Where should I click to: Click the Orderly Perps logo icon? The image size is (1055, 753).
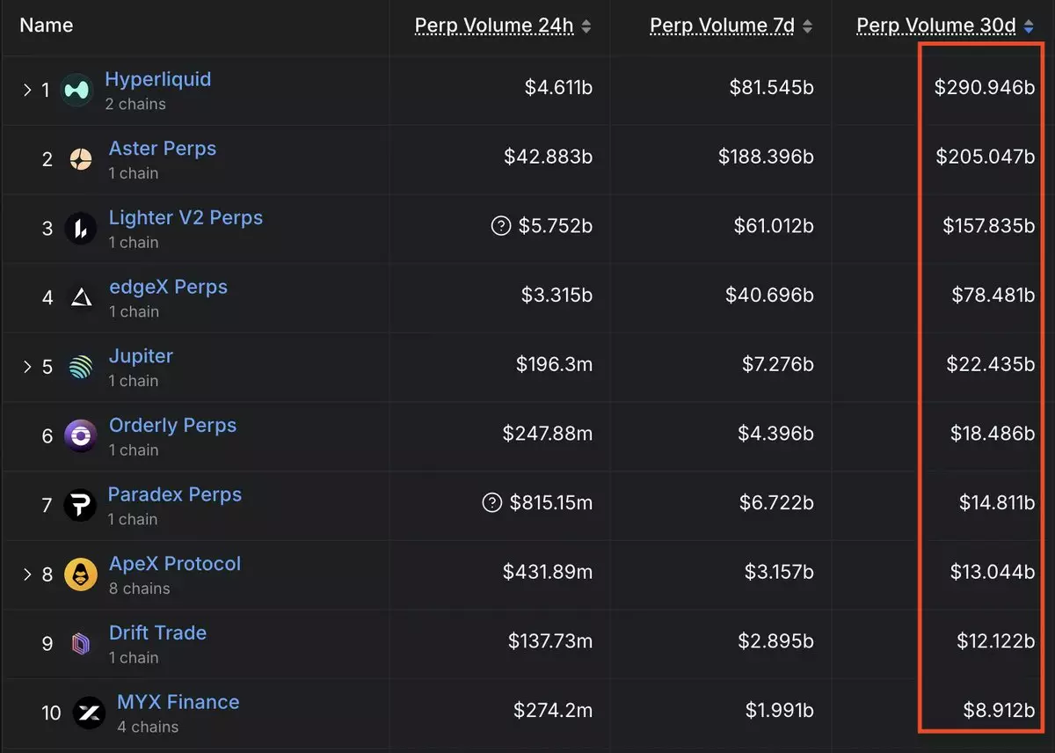(81, 436)
